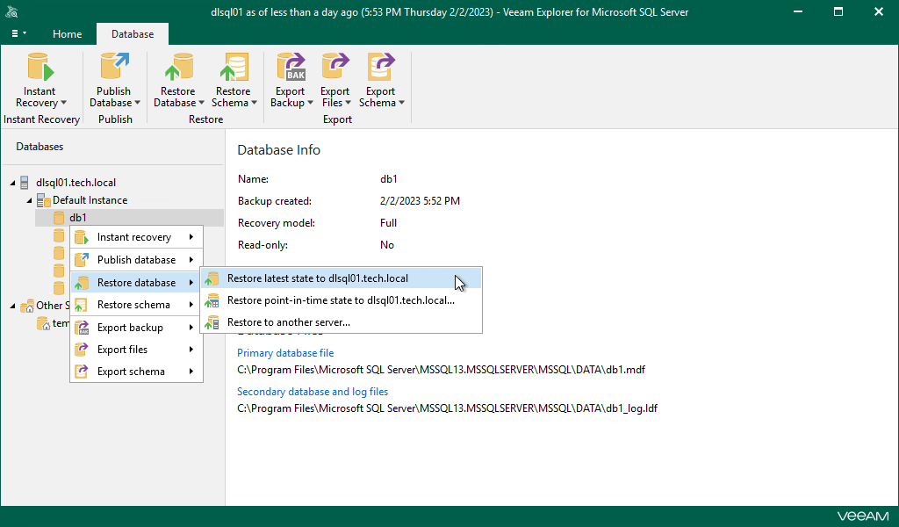Click the Restore Database ribbon icon
Viewport: 899px width, 527px height.
coord(178,67)
